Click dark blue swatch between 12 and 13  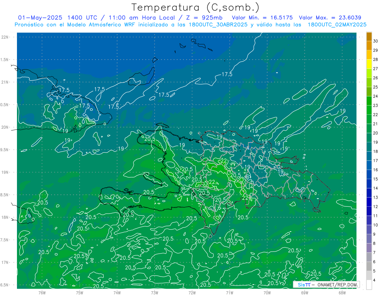(x=369, y=202)
